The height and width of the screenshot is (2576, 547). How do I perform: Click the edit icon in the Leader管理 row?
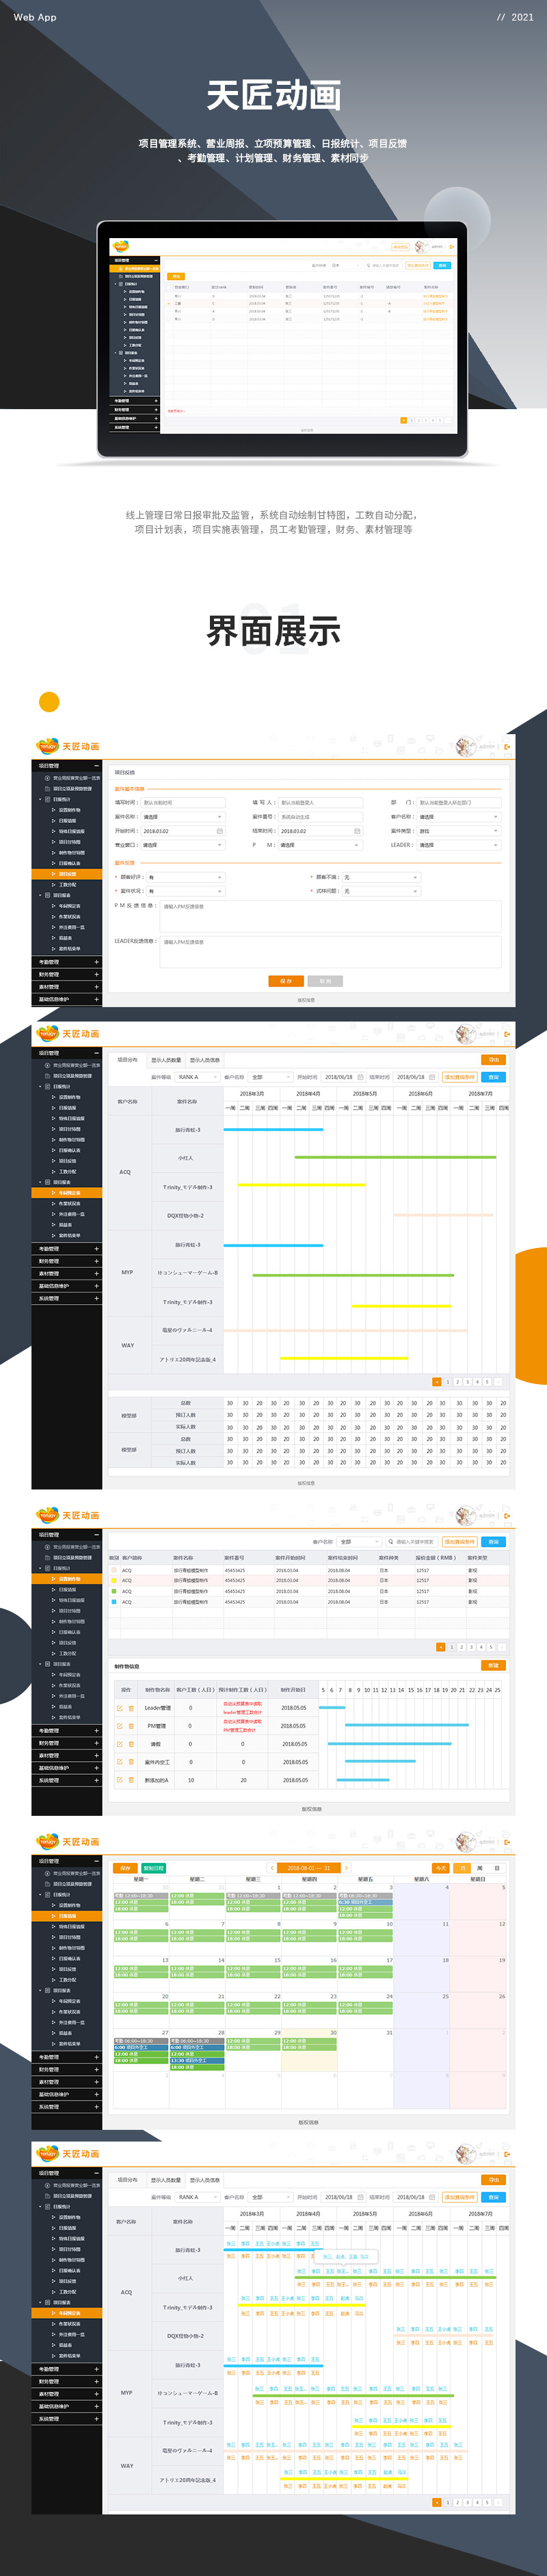point(119,1708)
